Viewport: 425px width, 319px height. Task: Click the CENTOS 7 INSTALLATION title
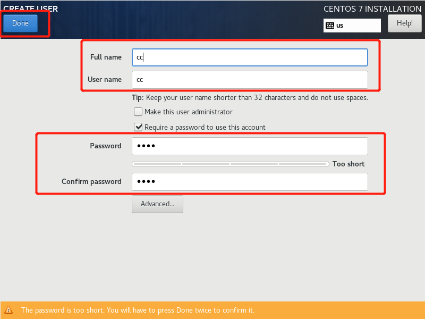pos(372,9)
